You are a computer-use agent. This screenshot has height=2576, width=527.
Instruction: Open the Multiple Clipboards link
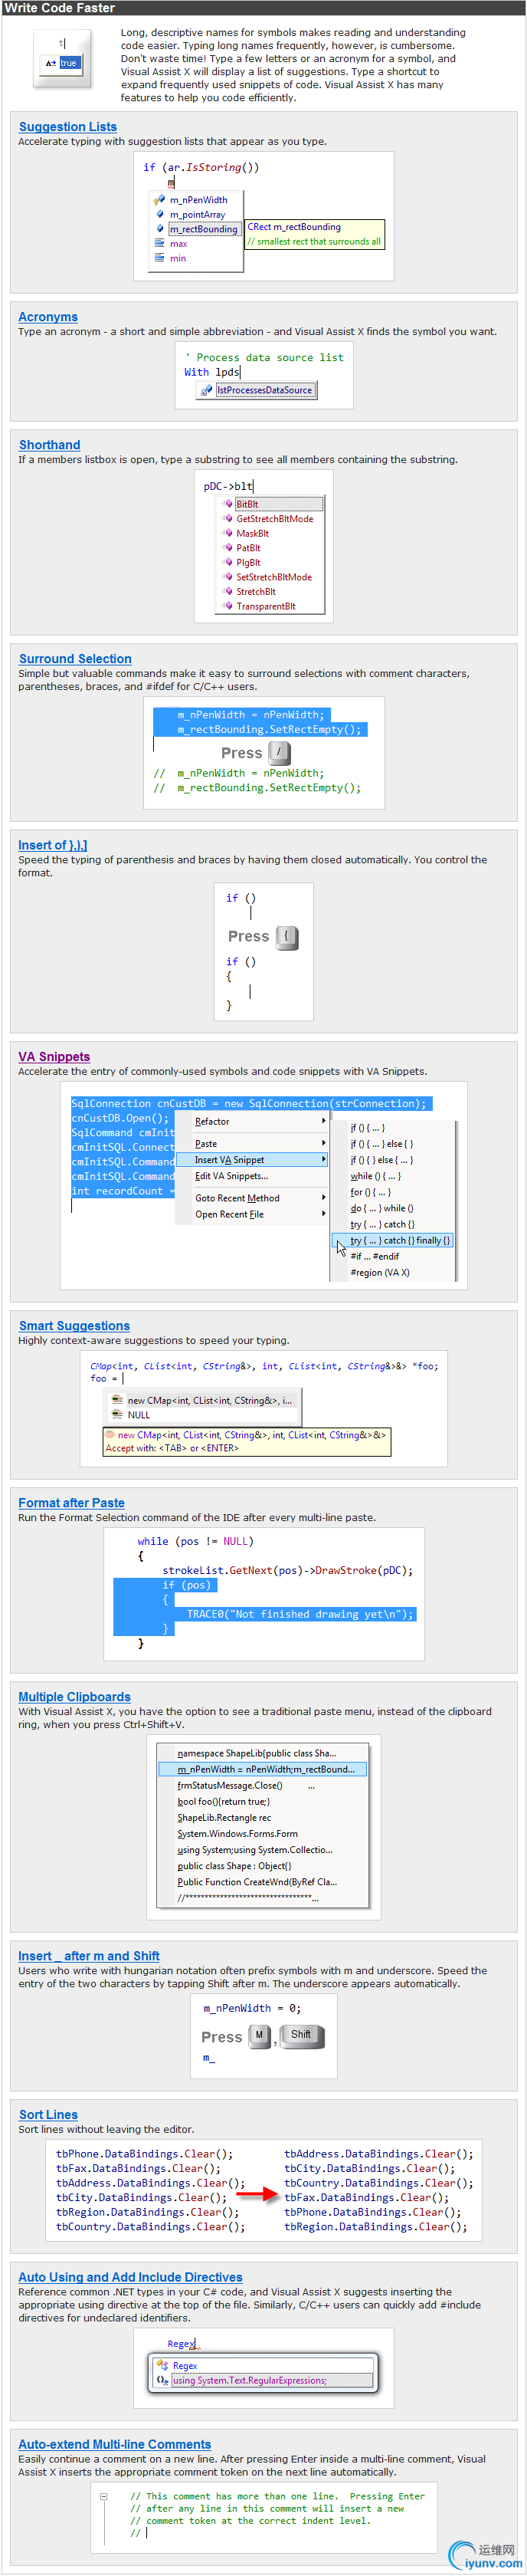pos(74,1696)
